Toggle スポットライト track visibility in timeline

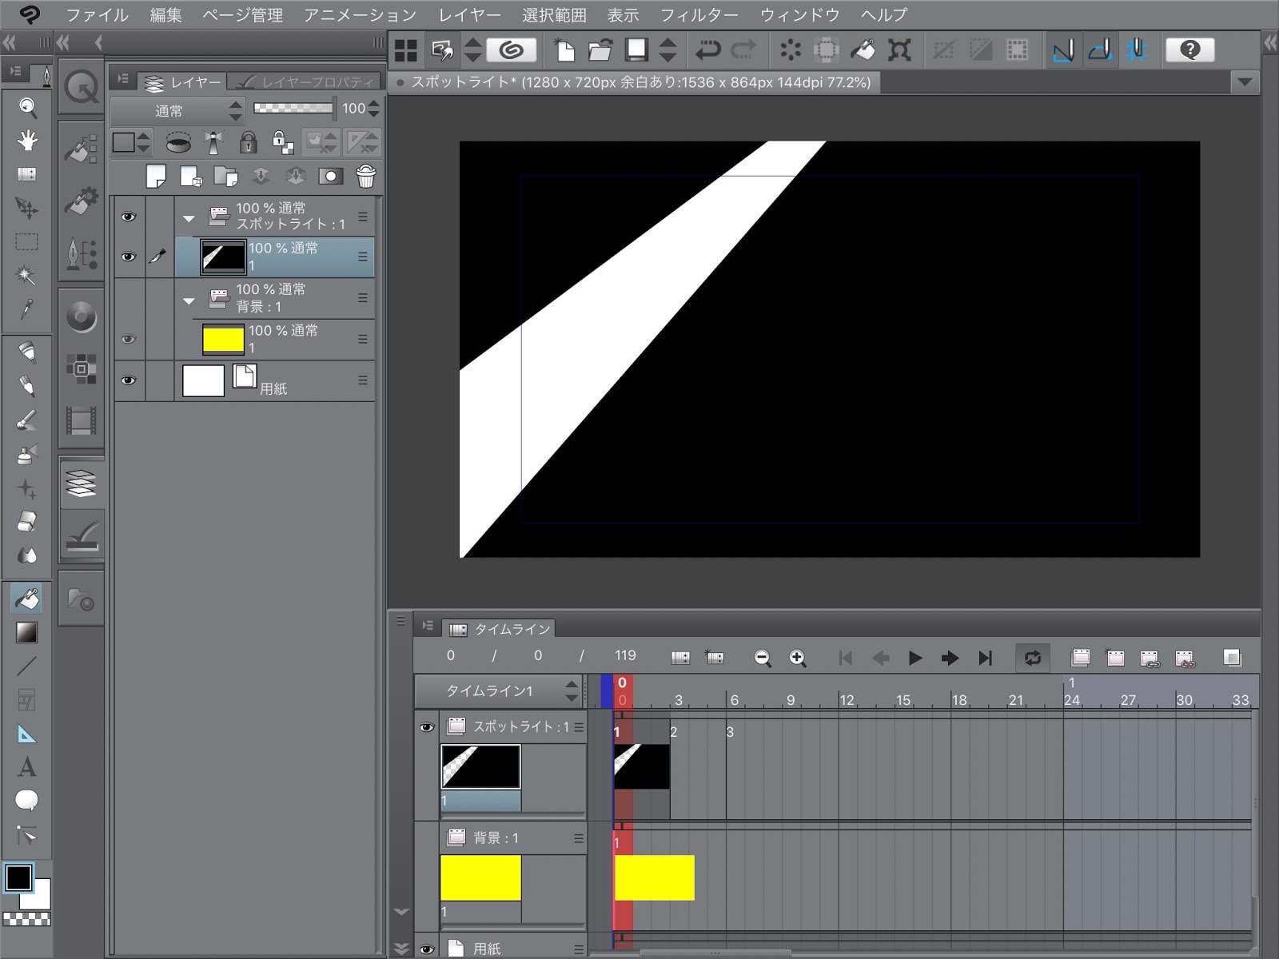tap(427, 726)
